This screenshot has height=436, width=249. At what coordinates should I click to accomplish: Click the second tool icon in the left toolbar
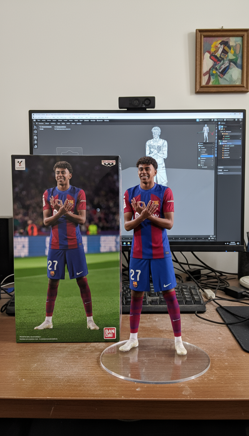click(x=35, y=132)
